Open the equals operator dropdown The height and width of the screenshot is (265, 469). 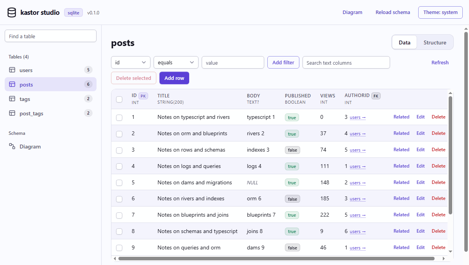pos(176,62)
